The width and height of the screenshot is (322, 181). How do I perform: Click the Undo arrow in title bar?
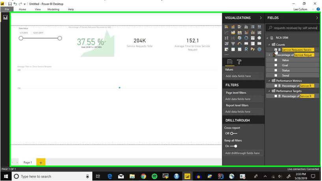pyautogui.click(x=15, y=4)
